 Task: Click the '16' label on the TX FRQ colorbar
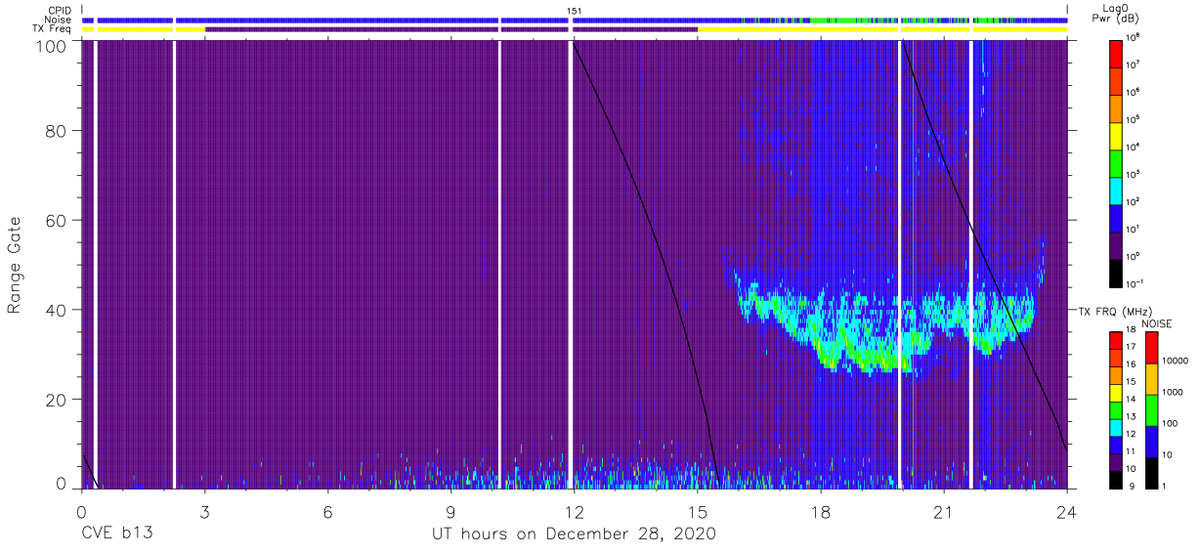point(1132,364)
